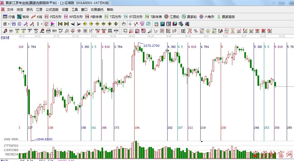294x161 pixels.
Task: Open the 江恩轮 Gann wheel tool
Action: pyautogui.click(x=172, y=17)
